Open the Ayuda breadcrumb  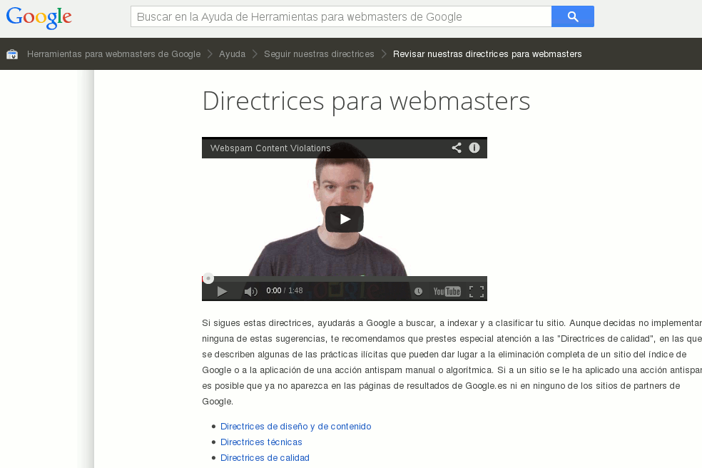(232, 54)
